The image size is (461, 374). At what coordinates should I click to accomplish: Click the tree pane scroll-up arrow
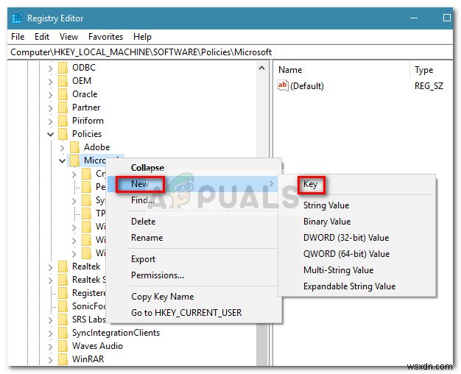[x=261, y=68]
